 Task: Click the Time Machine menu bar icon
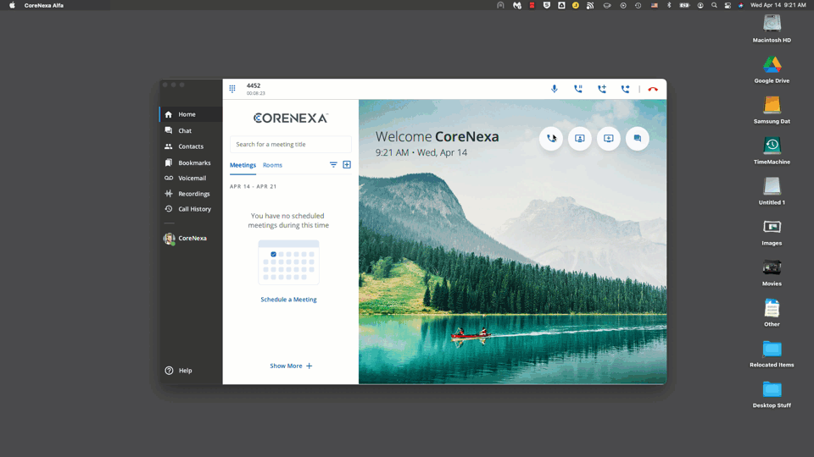pos(638,5)
